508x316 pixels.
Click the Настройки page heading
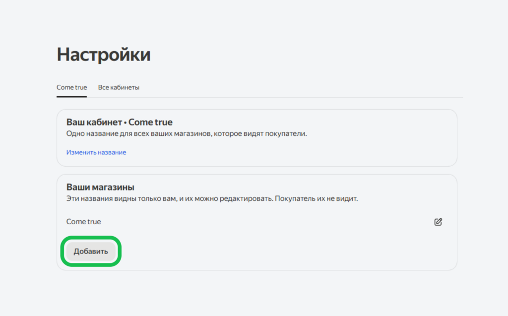[104, 55]
